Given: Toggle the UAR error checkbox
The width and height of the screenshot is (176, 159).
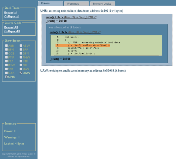Looking at the screenshot, I should coord(6,73).
